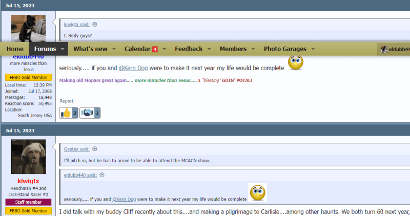This screenshot has height=216, width=410.
Task: Jump to the quoted Geetex post via its arrow icon
Action: (x=95, y=149)
